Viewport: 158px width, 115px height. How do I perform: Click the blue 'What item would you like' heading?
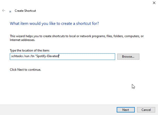click(54, 24)
